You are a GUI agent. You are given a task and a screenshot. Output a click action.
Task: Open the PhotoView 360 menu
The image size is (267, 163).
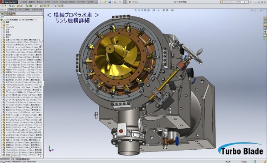(x=68, y=2)
